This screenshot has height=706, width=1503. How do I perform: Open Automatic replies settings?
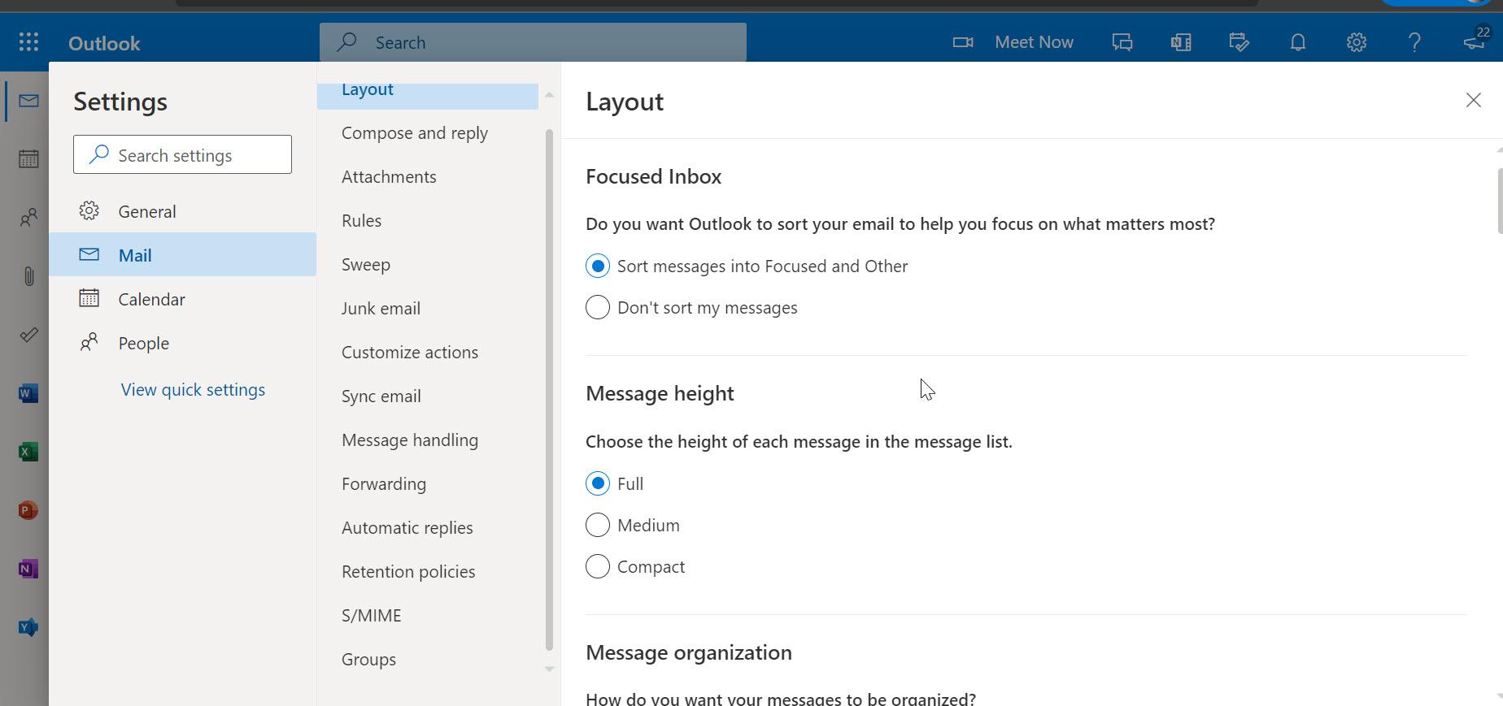[428, 527]
